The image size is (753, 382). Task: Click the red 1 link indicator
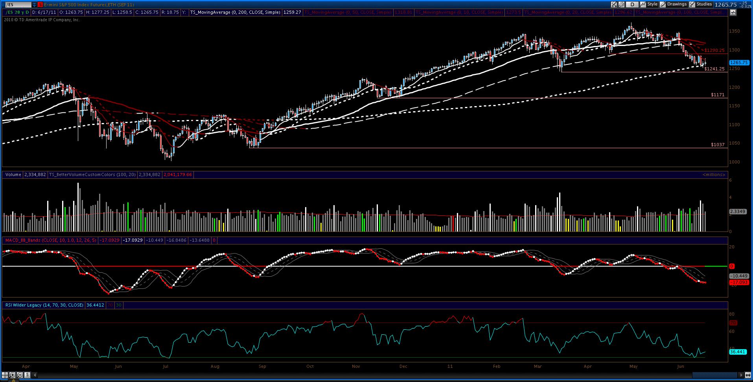40,5
